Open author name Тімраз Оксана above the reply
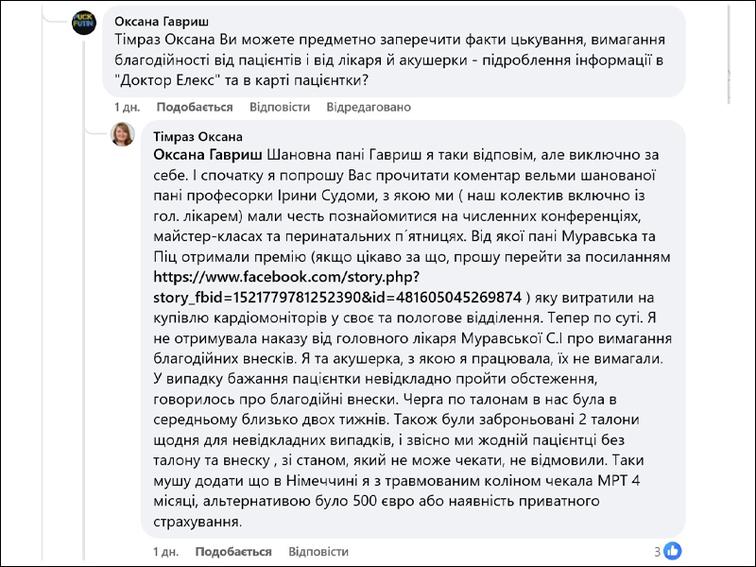756x567 pixels. click(198, 137)
